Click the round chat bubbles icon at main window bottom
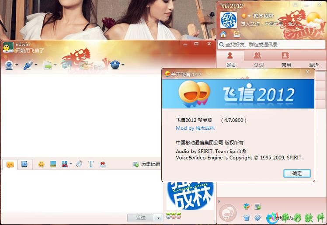The image size is (327, 225). click(228, 213)
